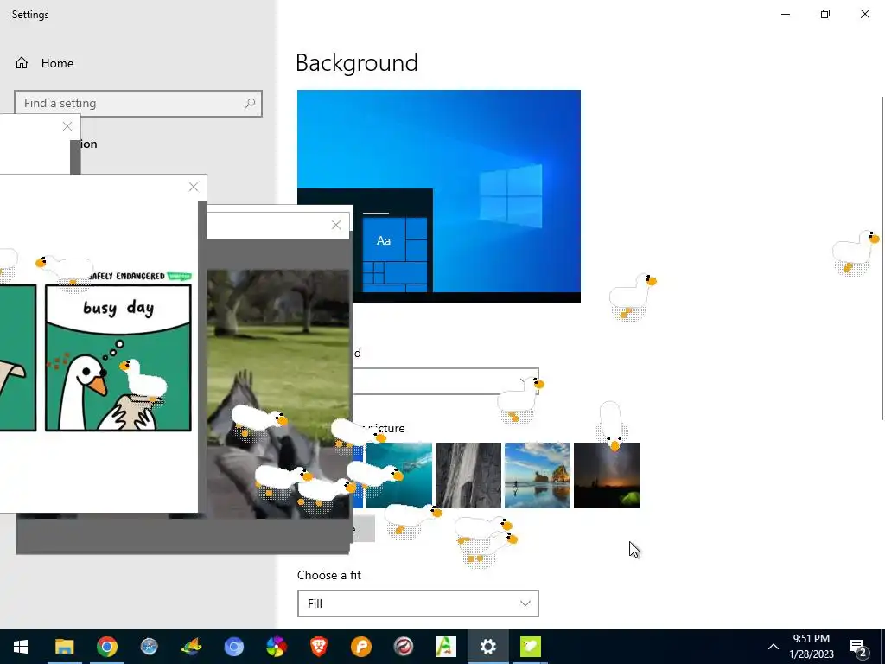
Task: Go to Settings Home
Action: coord(44,63)
